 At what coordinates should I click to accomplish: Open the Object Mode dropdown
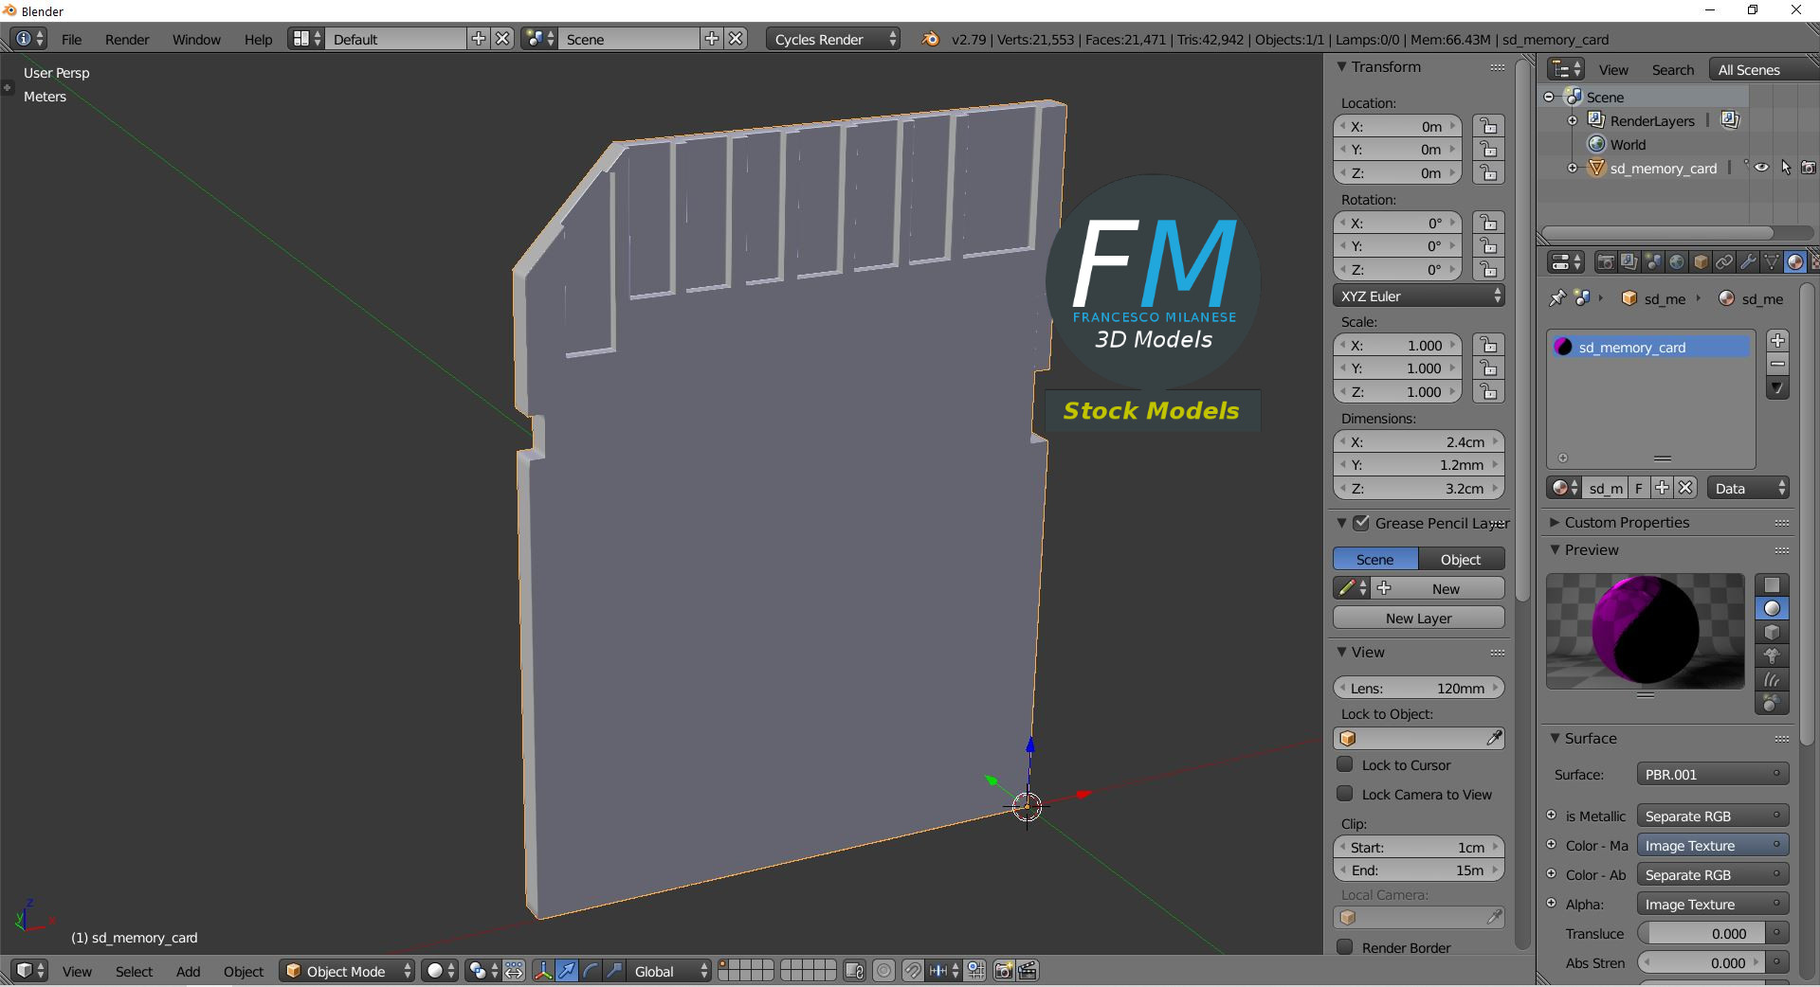pyautogui.click(x=348, y=971)
